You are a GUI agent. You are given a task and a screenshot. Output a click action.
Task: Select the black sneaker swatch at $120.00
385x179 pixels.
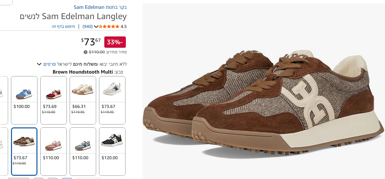(x=112, y=151)
